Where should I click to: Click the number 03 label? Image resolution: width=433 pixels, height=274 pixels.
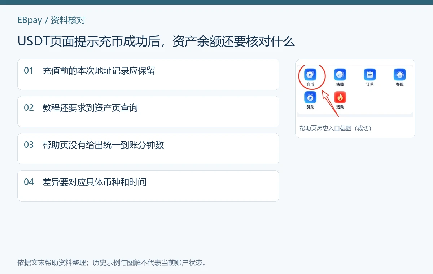coord(29,145)
